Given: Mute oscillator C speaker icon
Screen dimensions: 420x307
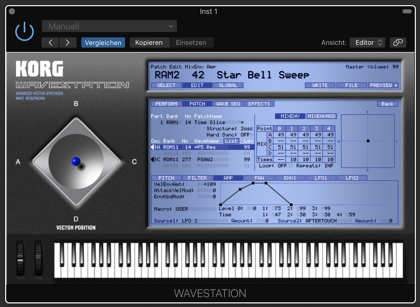Looking at the screenshot, I should point(153,159).
